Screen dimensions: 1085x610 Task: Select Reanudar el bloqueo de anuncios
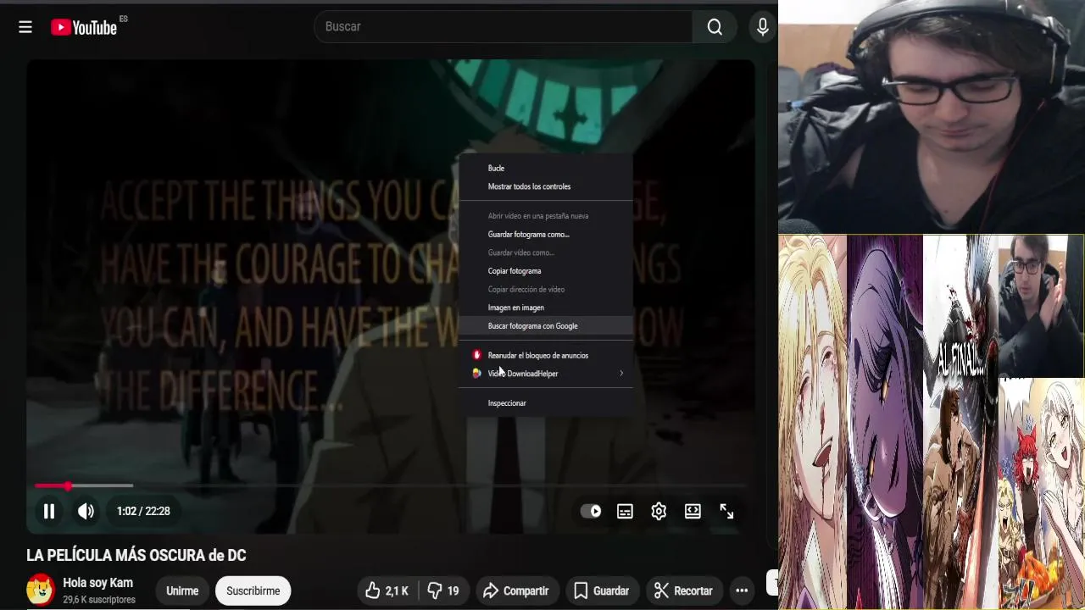pos(546,355)
